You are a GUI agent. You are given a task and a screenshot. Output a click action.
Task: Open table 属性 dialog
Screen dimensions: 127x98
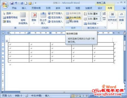point(7,22)
